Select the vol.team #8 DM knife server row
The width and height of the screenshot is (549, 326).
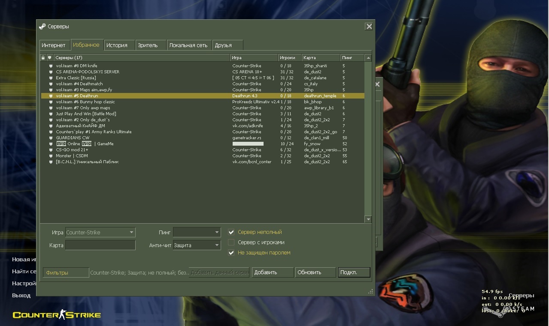[x=203, y=66]
